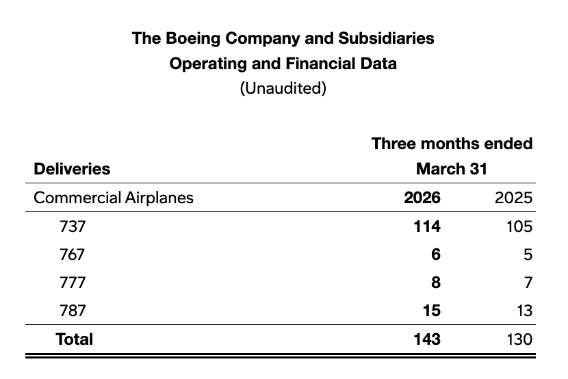
Task: Select the 737 row label
Action: [x=73, y=226]
